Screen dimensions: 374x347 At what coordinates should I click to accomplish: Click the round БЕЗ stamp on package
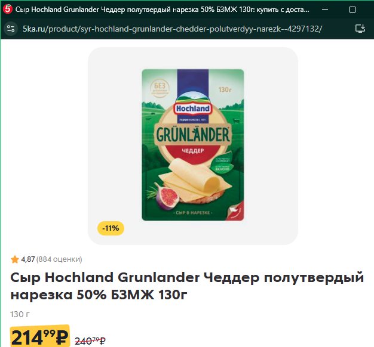(x=160, y=88)
